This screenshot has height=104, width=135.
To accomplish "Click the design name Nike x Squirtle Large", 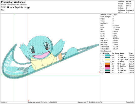I will [x=18, y=7].
